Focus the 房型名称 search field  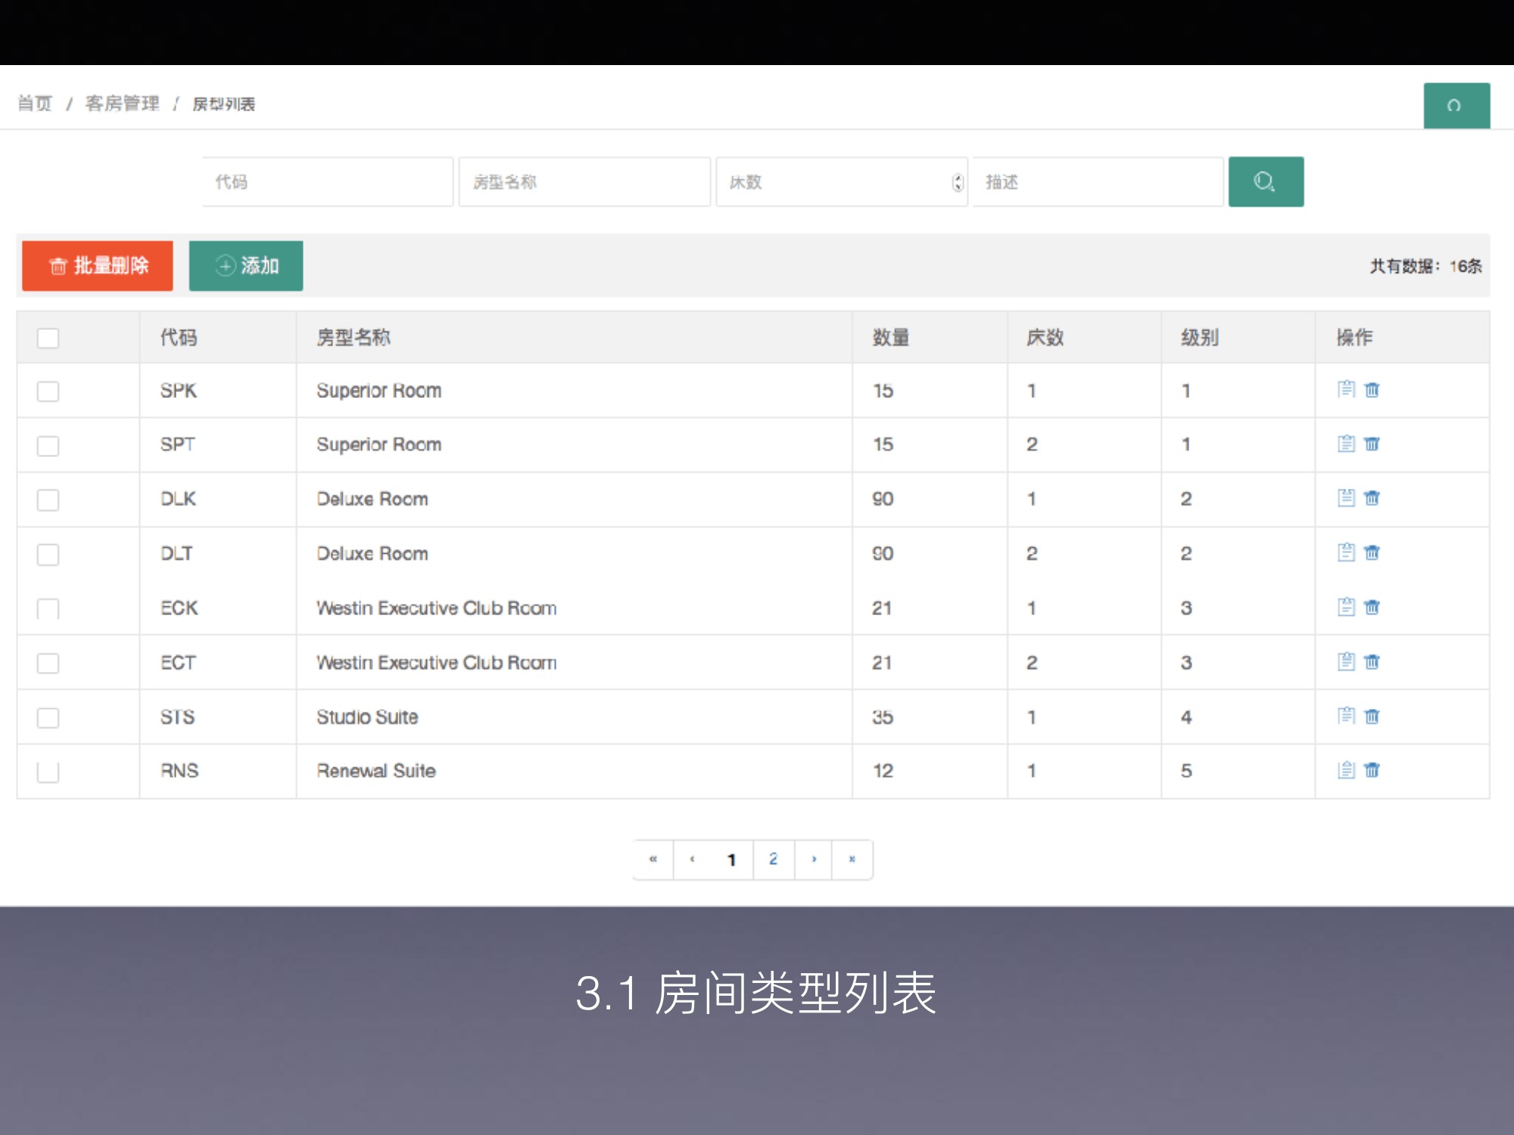[x=584, y=182]
